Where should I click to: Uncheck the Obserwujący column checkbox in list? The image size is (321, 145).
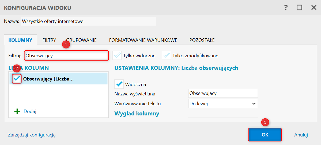pos(17,79)
